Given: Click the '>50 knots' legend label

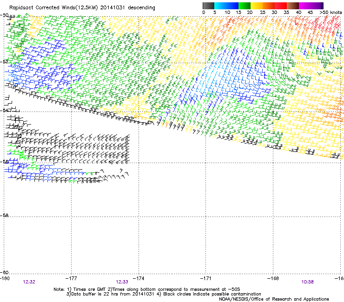Looking at the screenshot, I should coord(331,13).
